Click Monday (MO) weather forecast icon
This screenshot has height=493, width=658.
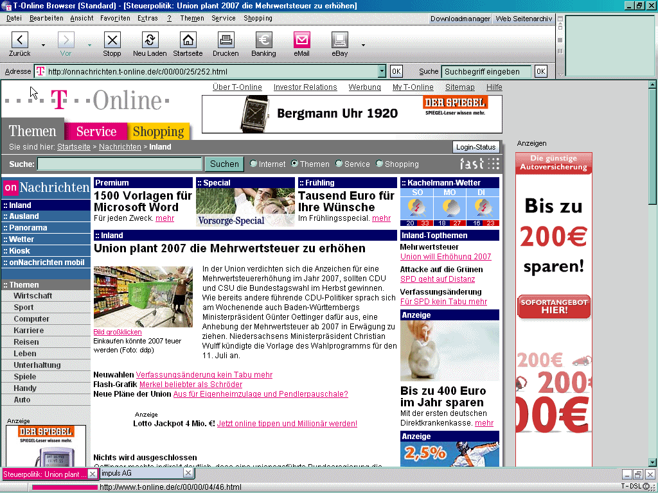(449, 209)
